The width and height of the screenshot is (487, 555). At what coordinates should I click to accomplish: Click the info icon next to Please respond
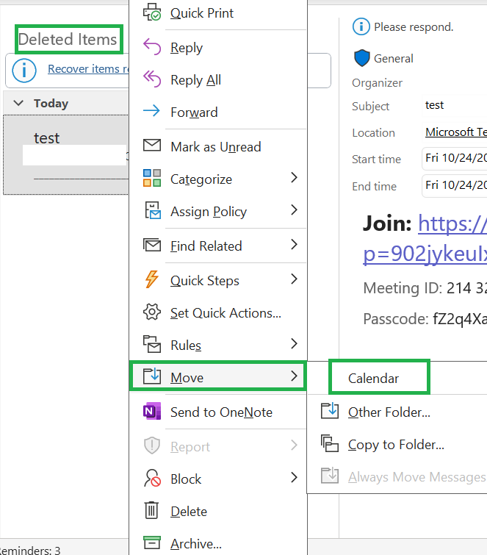pyautogui.click(x=361, y=26)
